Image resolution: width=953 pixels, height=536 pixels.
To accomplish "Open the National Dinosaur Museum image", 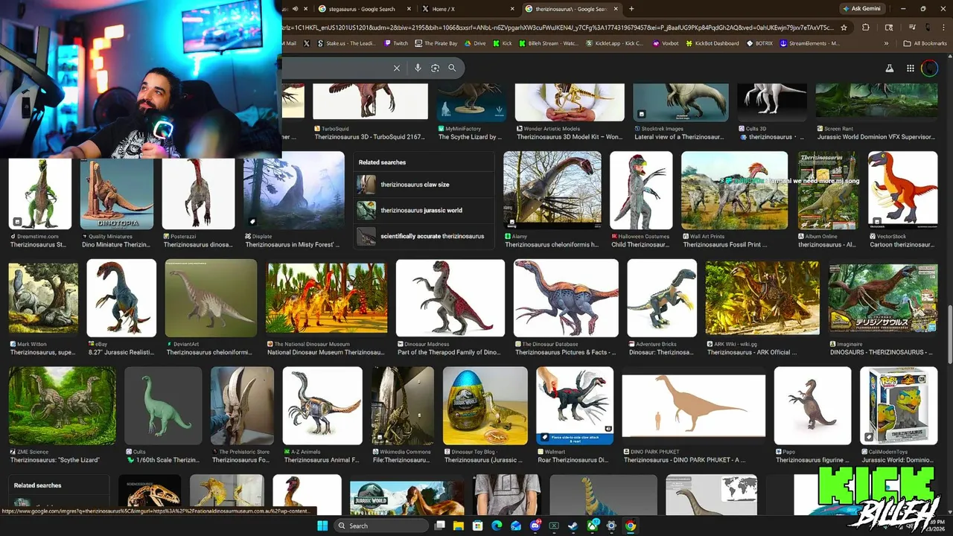I will point(326,298).
